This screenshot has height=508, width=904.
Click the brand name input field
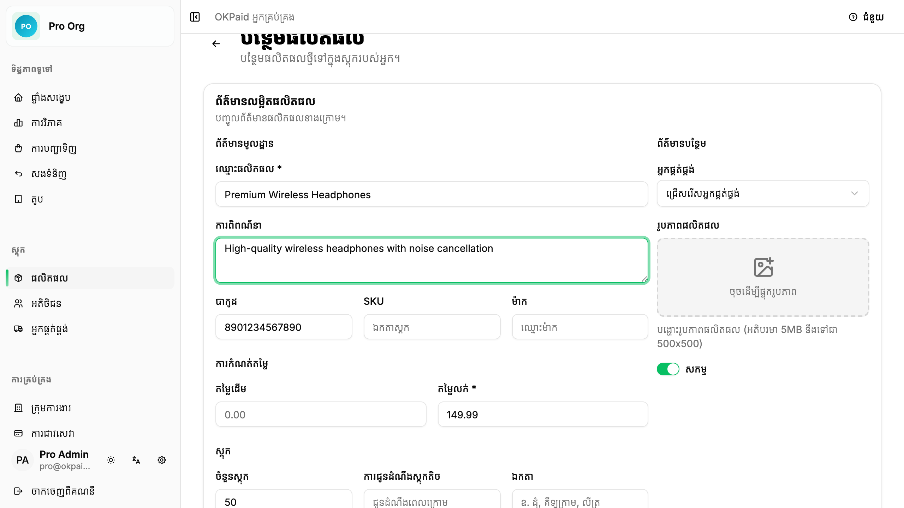pyautogui.click(x=580, y=327)
